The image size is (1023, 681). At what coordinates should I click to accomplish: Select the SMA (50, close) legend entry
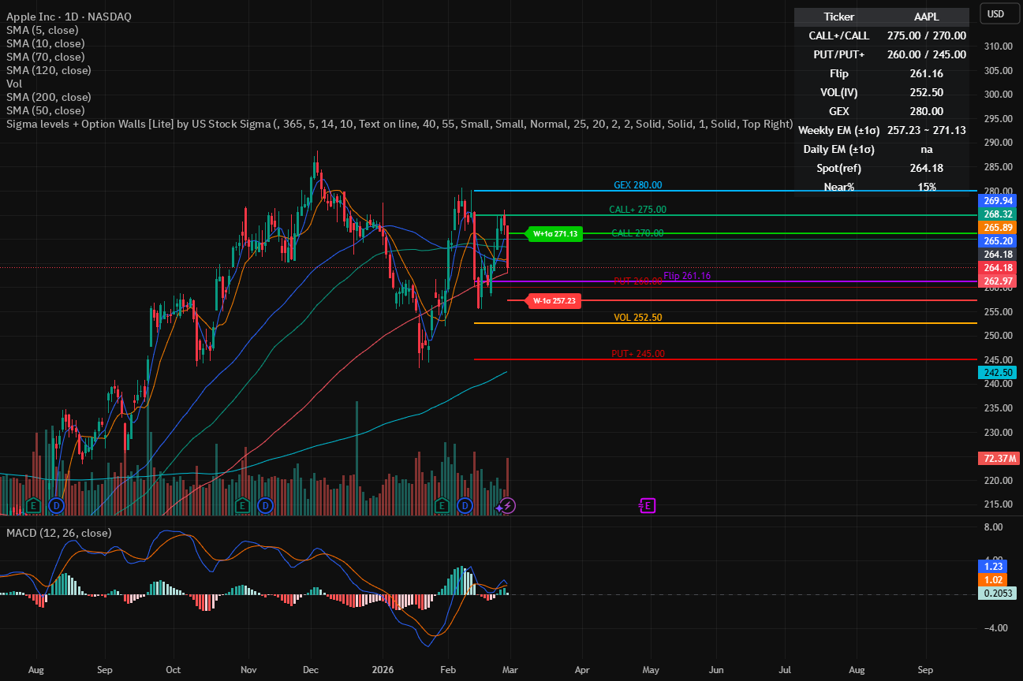pos(46,110)
